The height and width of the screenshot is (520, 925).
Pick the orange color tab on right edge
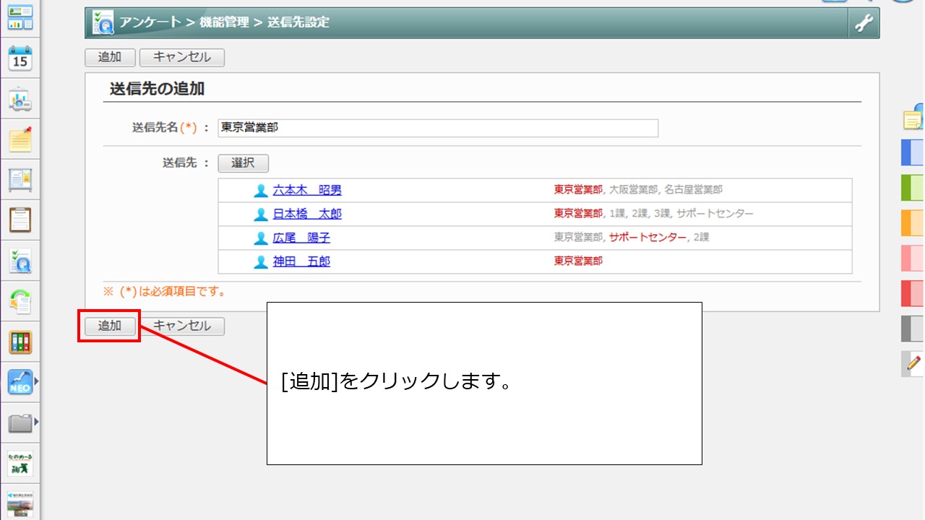click(x=912, y=223)
